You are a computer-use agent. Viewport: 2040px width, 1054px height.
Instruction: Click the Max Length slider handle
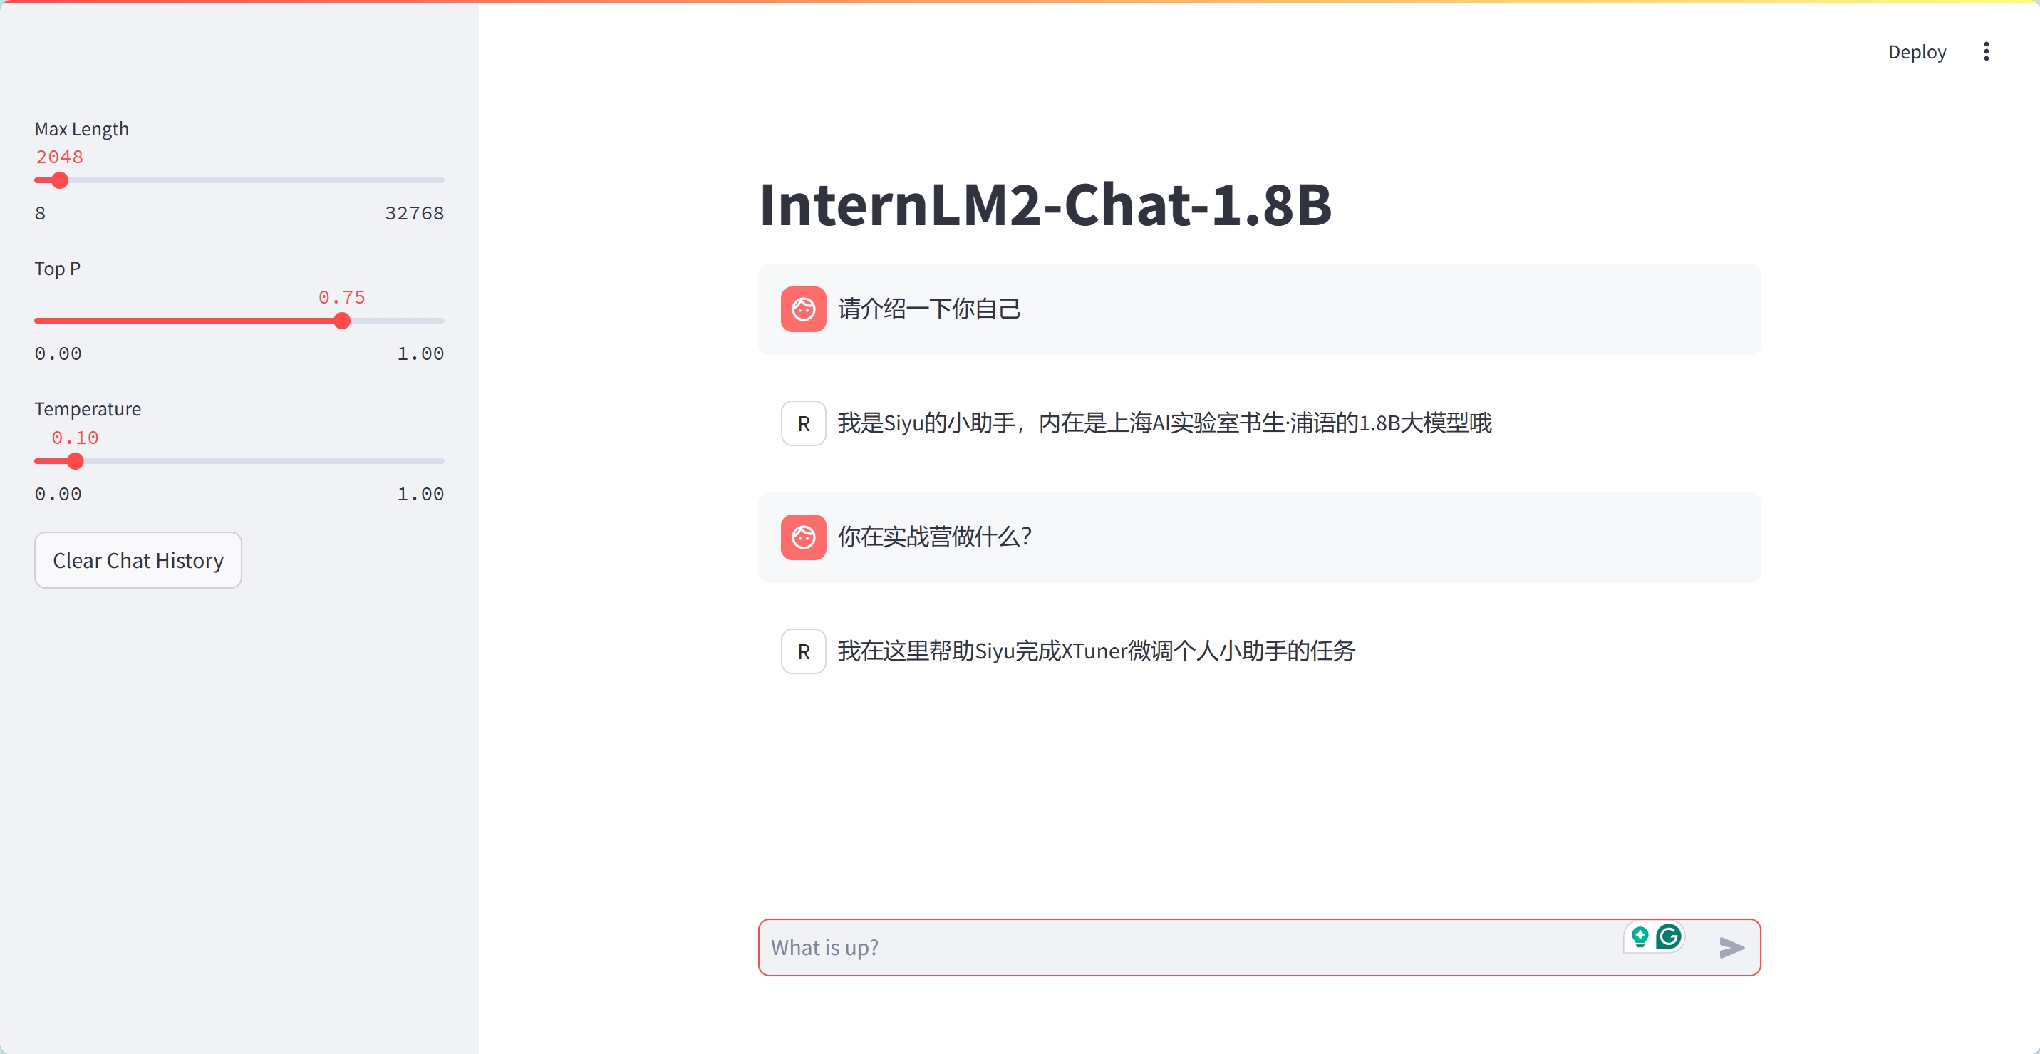[x=59, y=180]
